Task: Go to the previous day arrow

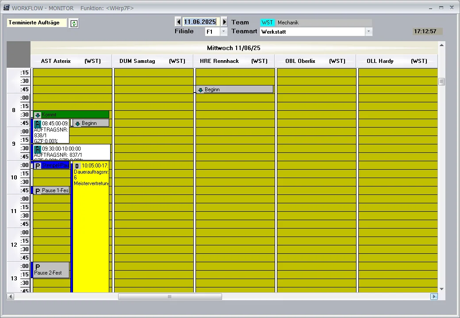Action: [178, 22]
